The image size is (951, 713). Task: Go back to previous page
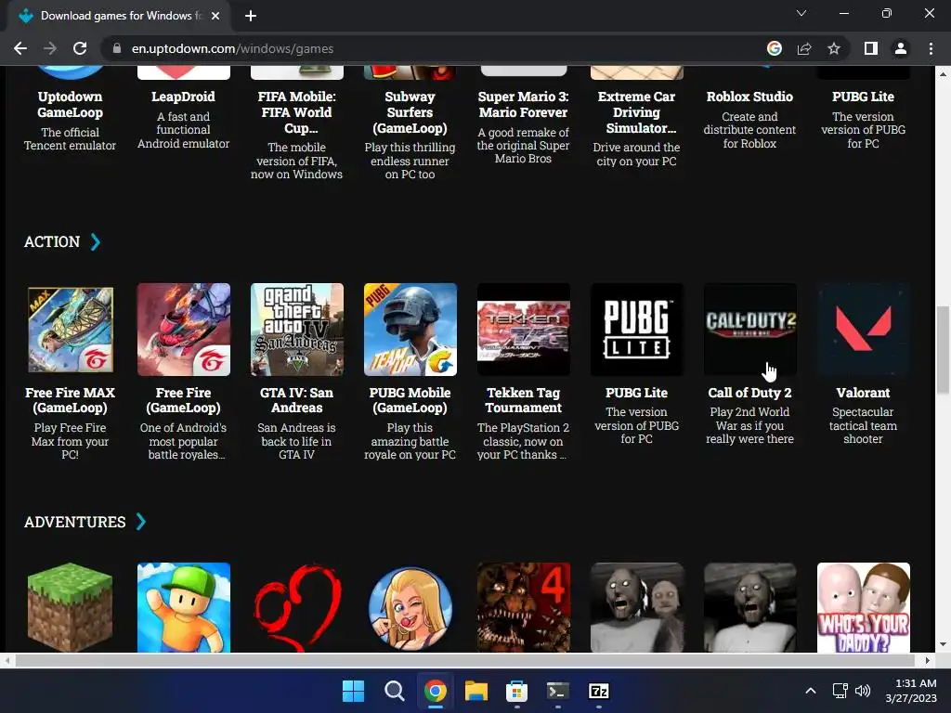coord(20,48)
